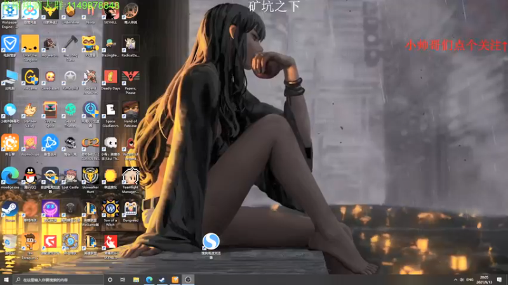Launch the Deadly Days shortcut

pos(110,79)
